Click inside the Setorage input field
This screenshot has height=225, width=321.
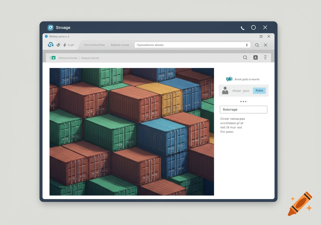pyautogui.click(x=243, y=109)
